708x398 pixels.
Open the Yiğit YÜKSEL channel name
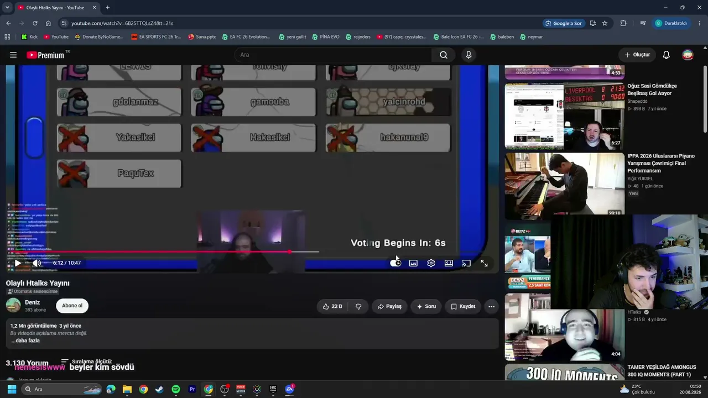point(640,179)
